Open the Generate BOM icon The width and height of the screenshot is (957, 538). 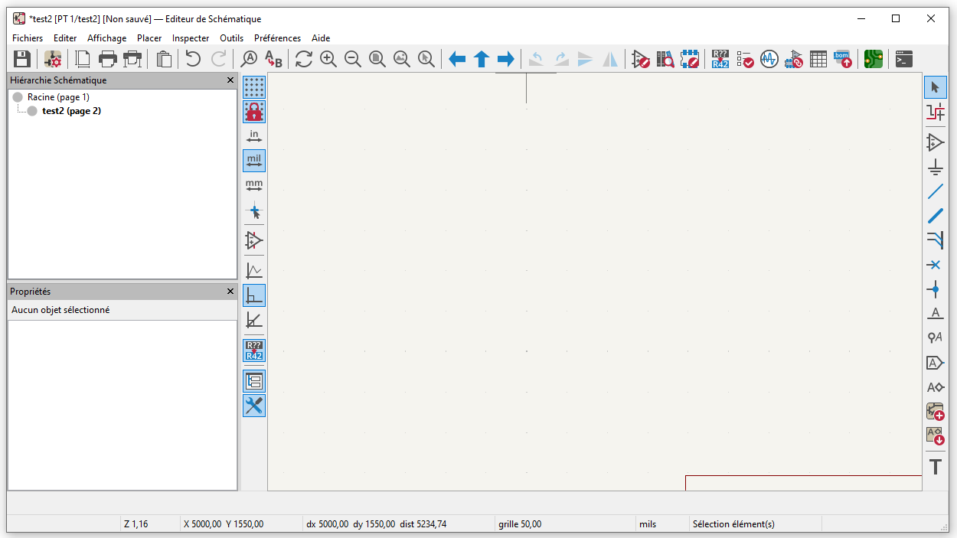tap(842, 59)
